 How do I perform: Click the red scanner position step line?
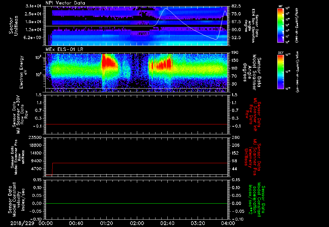[x=136, y=163]
